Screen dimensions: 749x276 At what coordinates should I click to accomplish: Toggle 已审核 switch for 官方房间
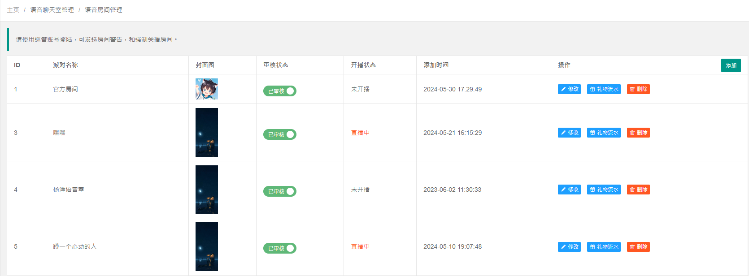(280, 91)
